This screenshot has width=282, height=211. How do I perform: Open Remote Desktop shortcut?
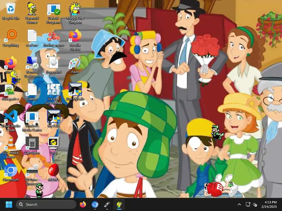(x=32, y=67)
